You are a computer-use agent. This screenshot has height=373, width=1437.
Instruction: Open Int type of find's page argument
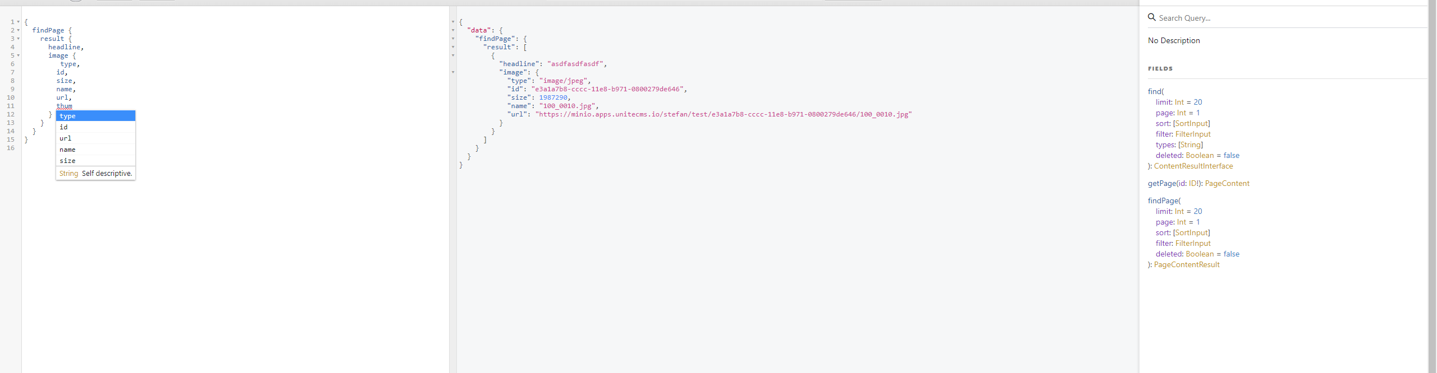pos(1182,113)
